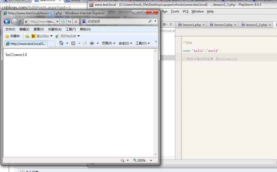Click the new blank tab button in IE
This screenshot has width=277, height=172.
52,44
